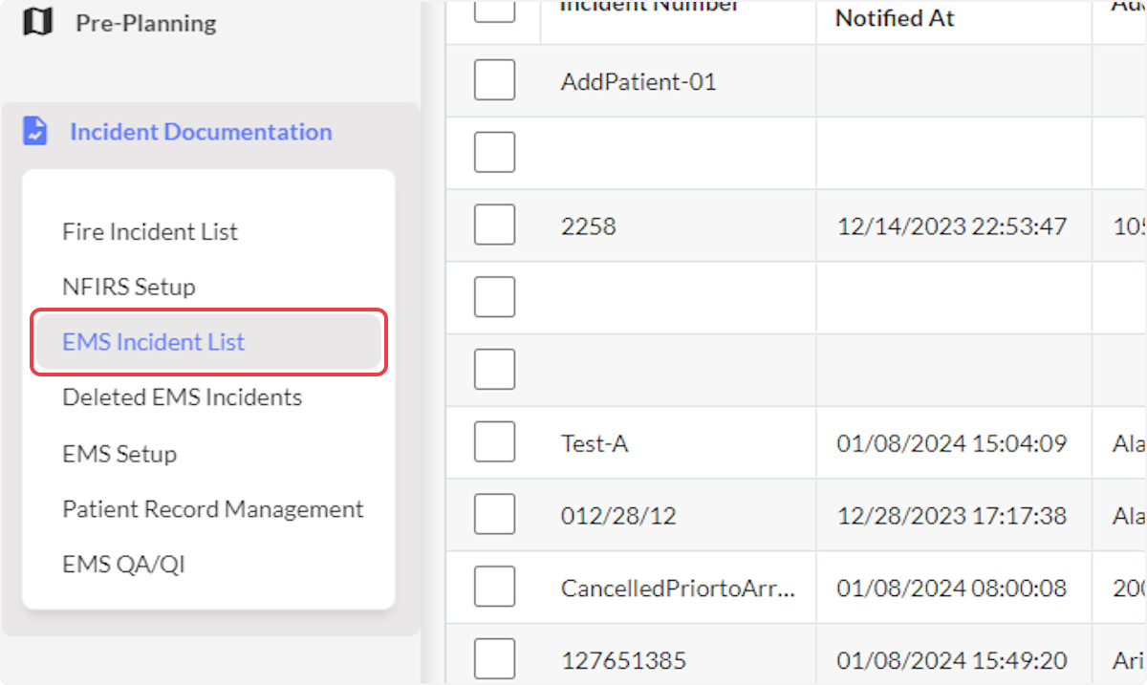Select the checkbox for incident 127651385
Screen dimensions: 1147x685
(x=494, y=659)
